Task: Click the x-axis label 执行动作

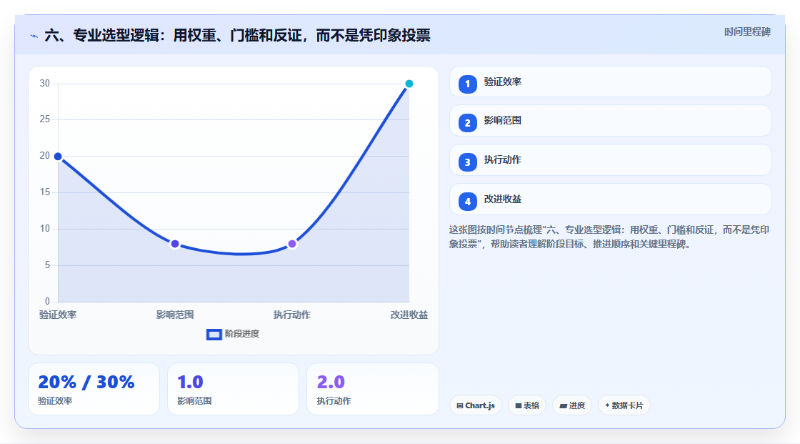Action: [x=292, y=315]
